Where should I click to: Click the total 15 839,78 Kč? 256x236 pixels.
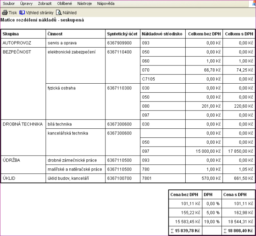[x=185, y=231]
